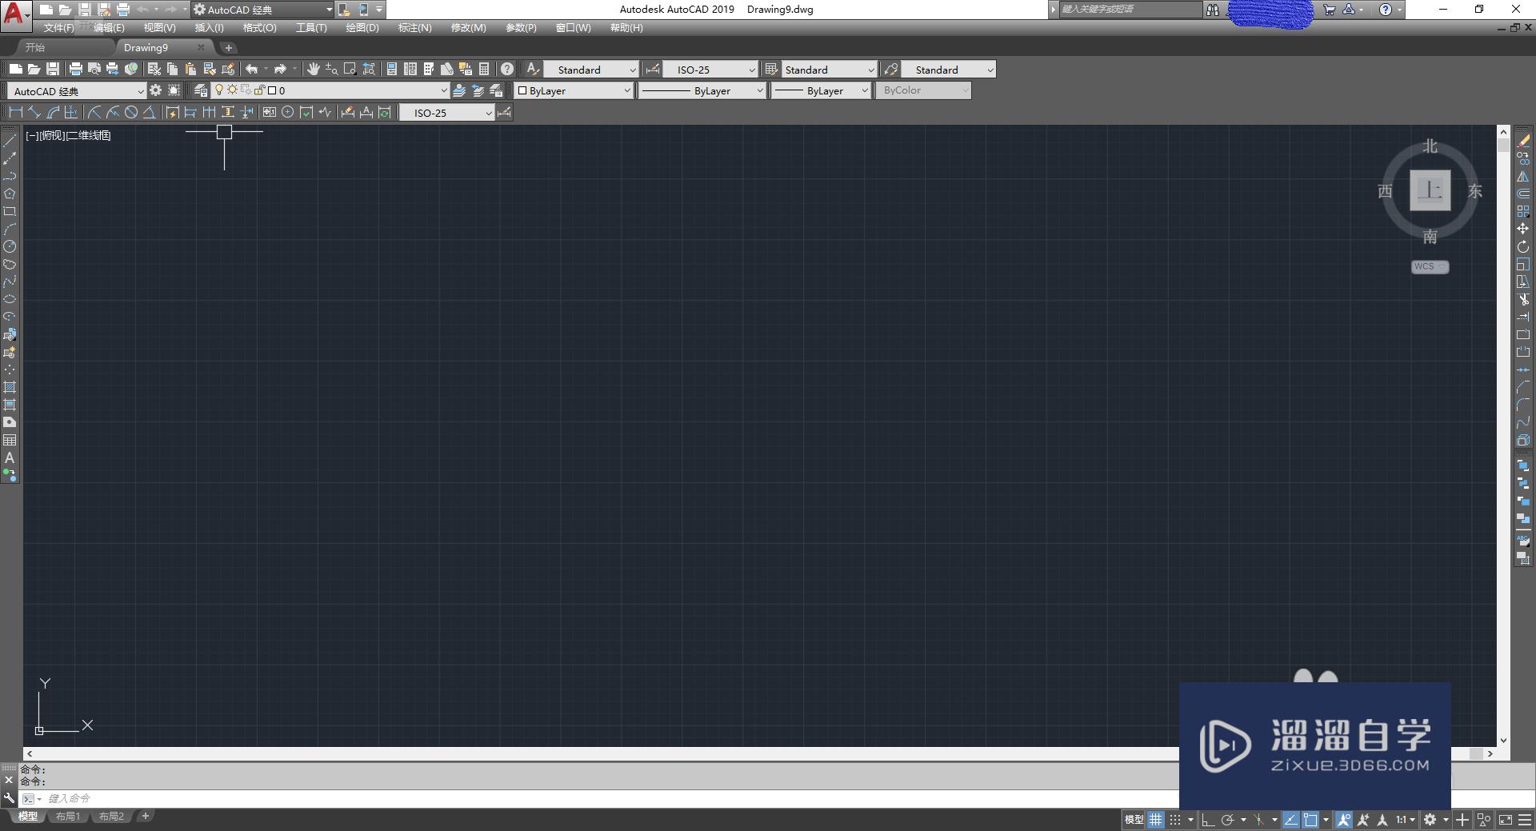
Task: Toggle grid display in the status bar
Action: [1155, 819]
